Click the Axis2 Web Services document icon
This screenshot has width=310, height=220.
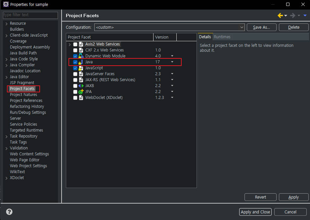point(81,44)
